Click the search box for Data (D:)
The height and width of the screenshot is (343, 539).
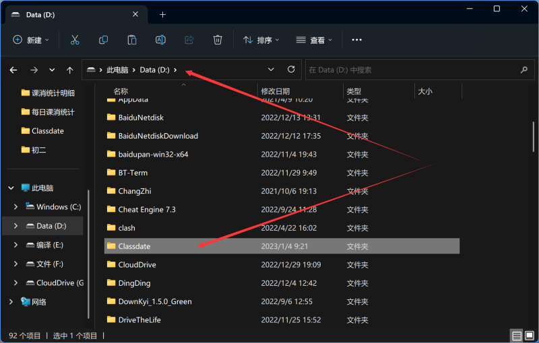coord(411,70)
